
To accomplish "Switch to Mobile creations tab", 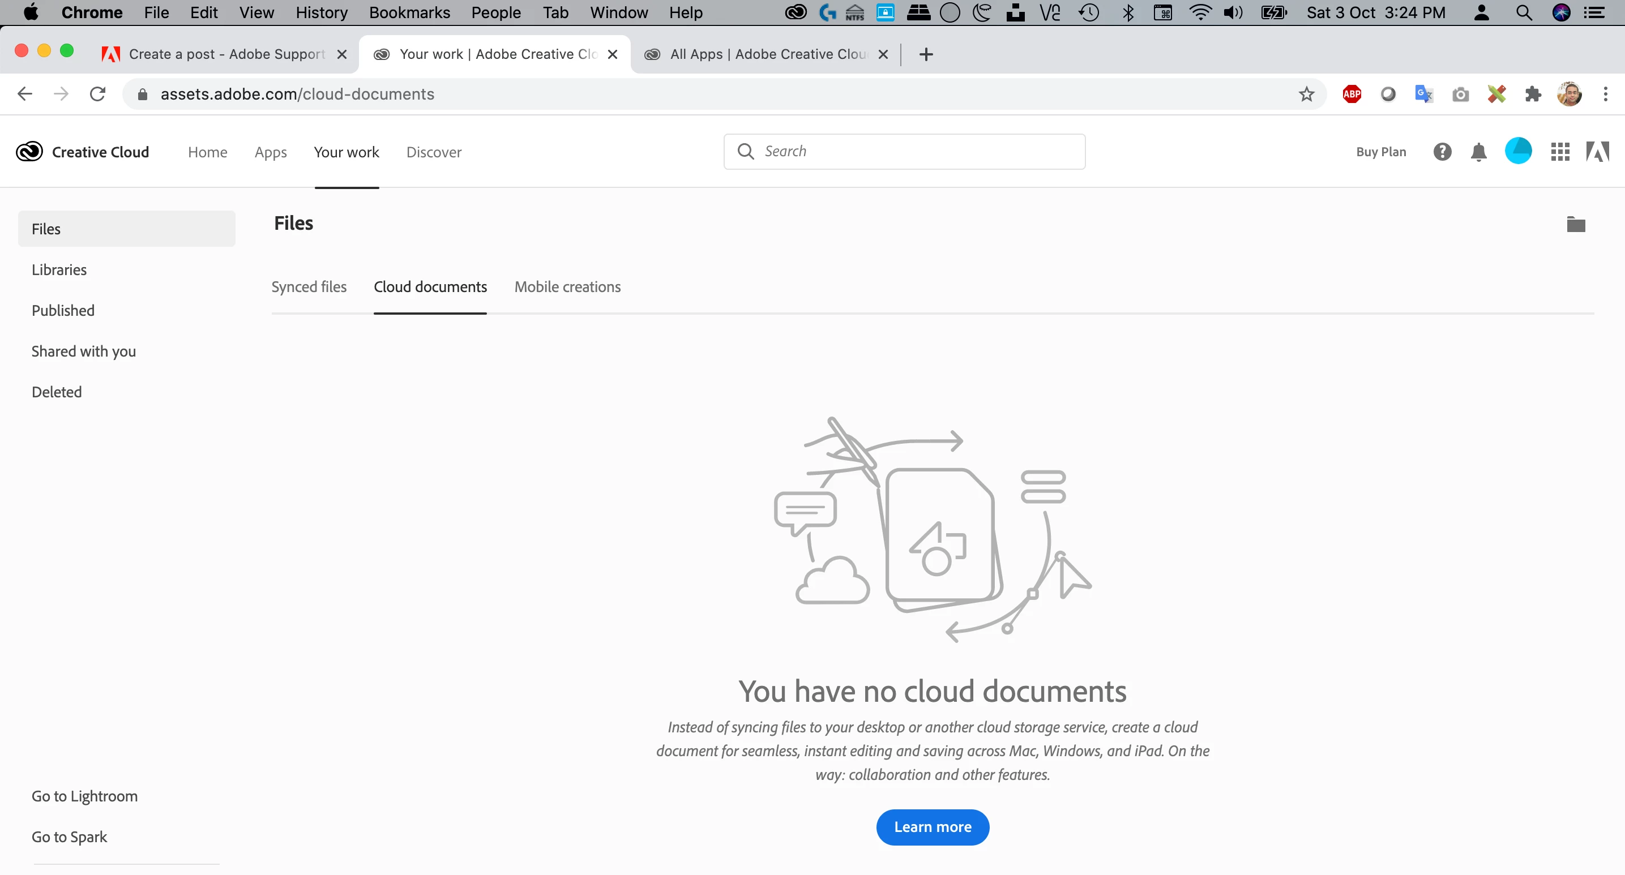I will click(567, 288).
